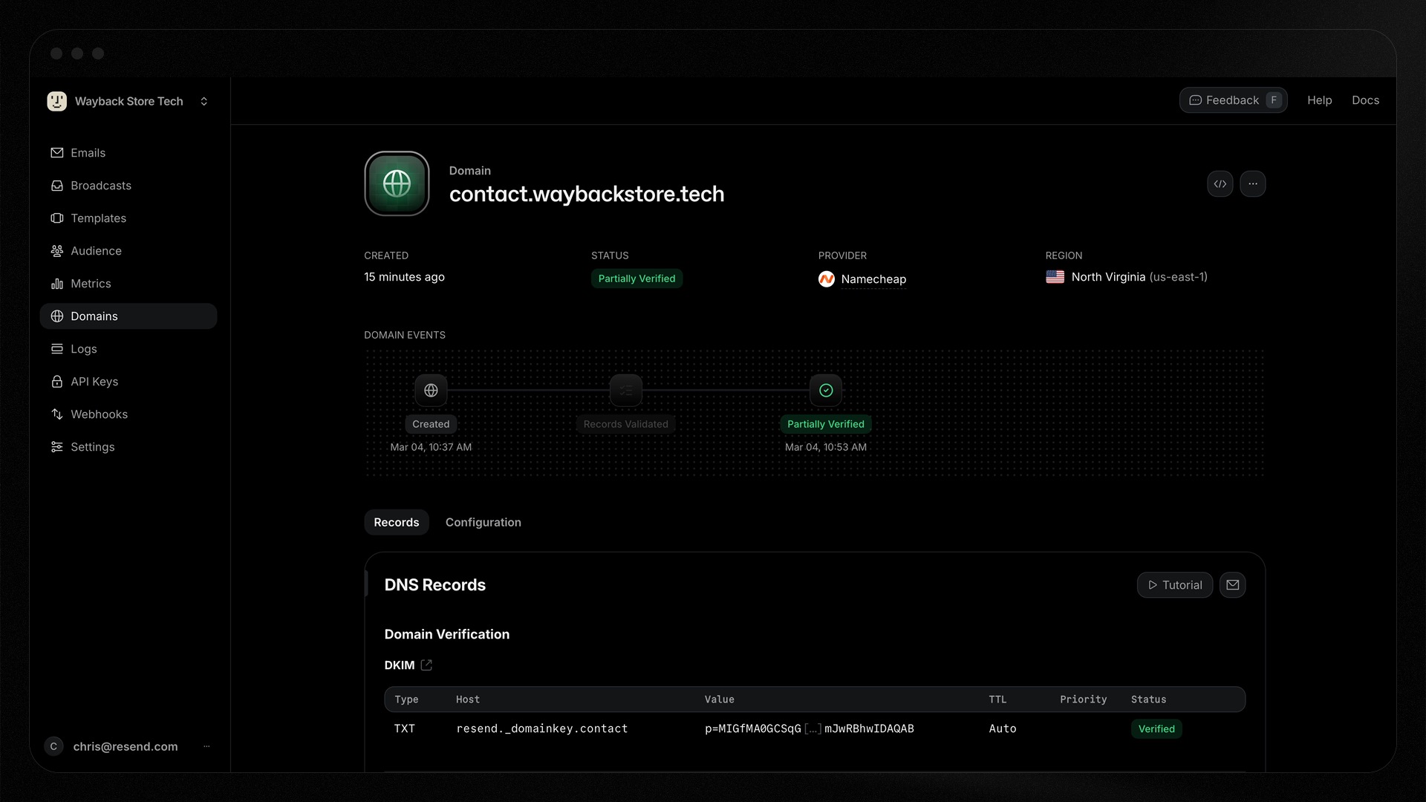The height and width of the screenshot is (802, 1426).
Task: Switch to the Configuration tab
Action: coord(483,523)
